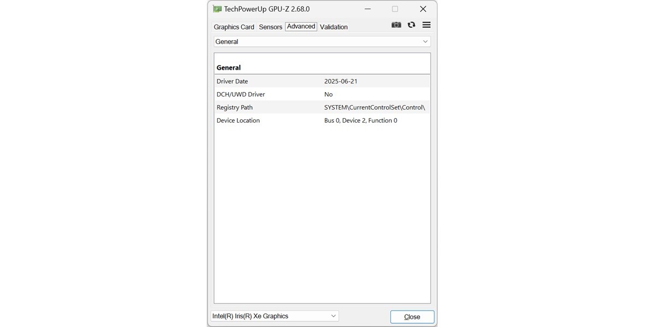Viewport: 655px width, 327px height.
Task: Select the Driver Date row
Action: [x=232, y=81]
